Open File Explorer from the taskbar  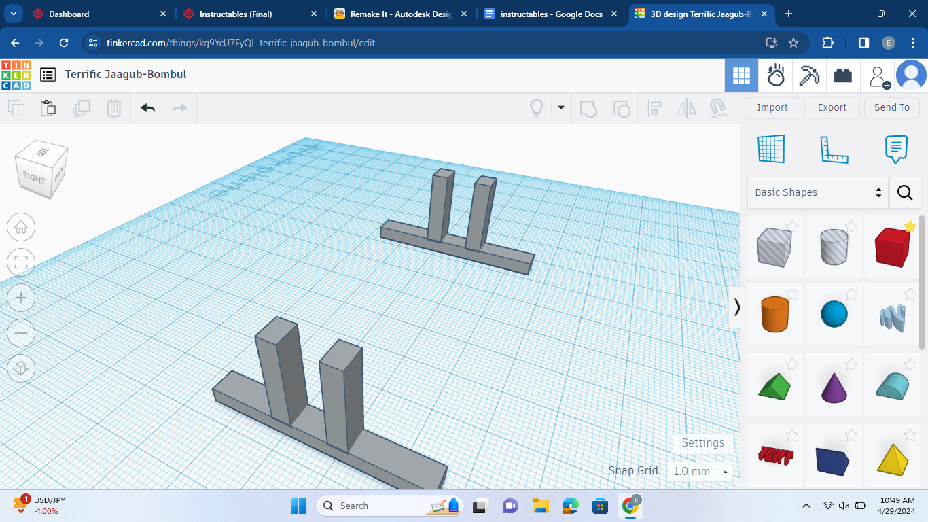540,506
